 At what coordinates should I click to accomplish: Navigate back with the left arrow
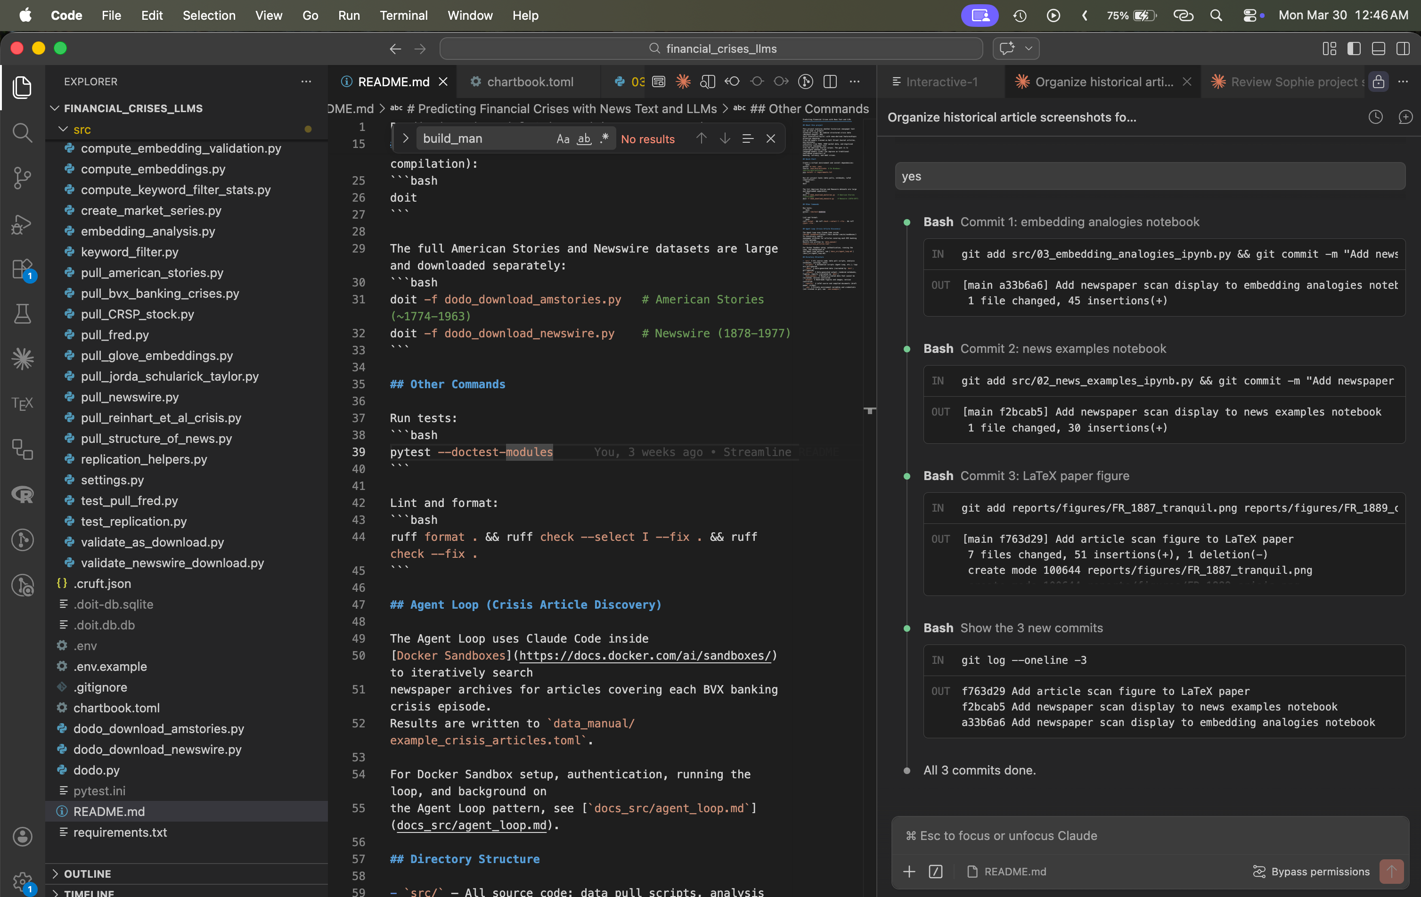[395, 49]
